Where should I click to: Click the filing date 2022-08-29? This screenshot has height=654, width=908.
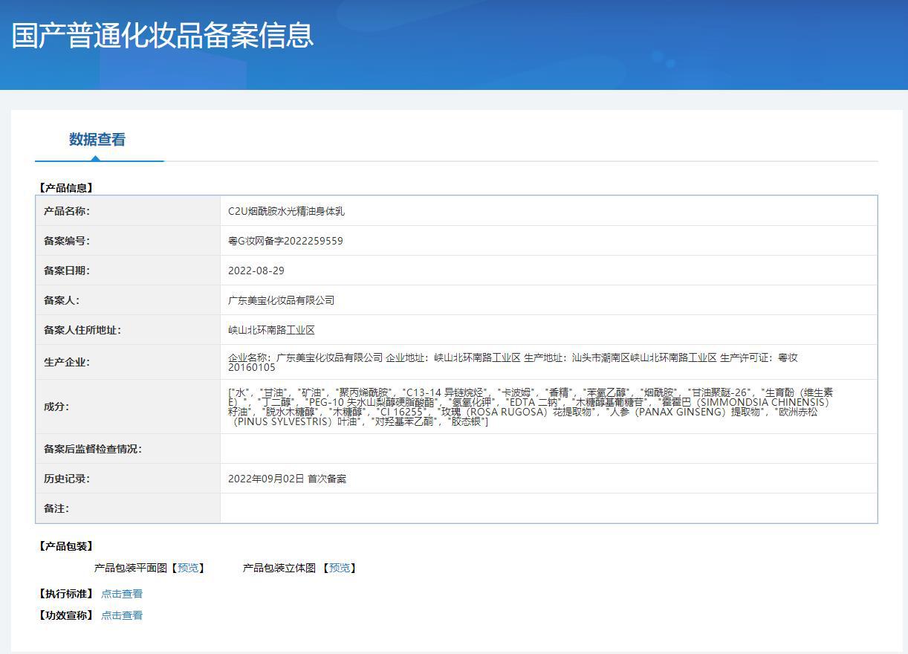pyautogui.click(x=256, y=271)
